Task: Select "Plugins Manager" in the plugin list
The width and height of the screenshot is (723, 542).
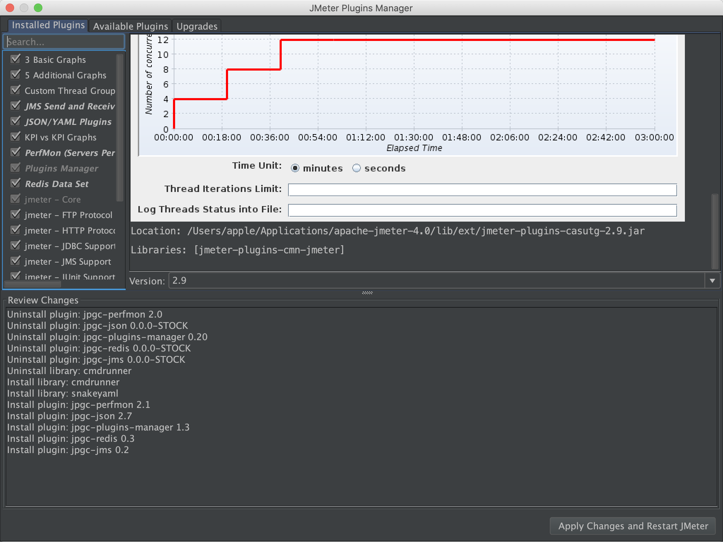Action: tap(61, 168)
